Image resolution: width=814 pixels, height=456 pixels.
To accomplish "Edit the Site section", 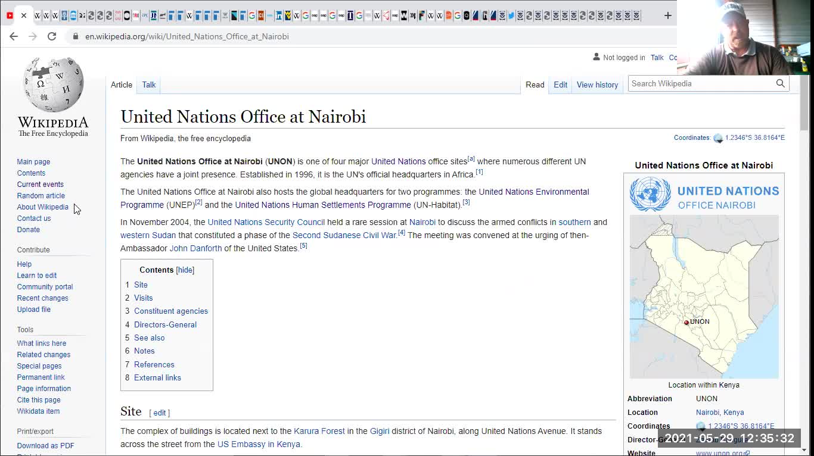I will pyautogui.click(x=160, y=413).
